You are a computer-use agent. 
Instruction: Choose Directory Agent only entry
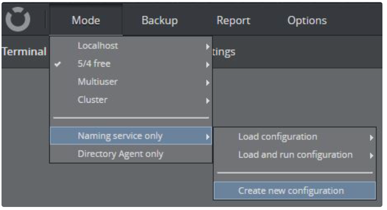tap(131, 154)
